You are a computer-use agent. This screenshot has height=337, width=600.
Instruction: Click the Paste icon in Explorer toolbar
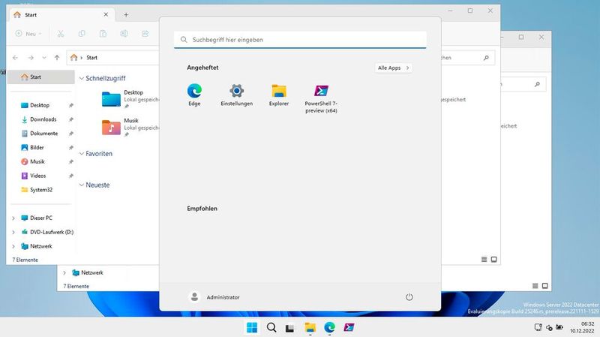click(x=103, y=34)
